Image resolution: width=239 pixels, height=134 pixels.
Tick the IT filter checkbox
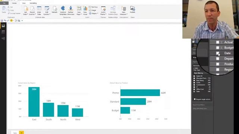194,87
